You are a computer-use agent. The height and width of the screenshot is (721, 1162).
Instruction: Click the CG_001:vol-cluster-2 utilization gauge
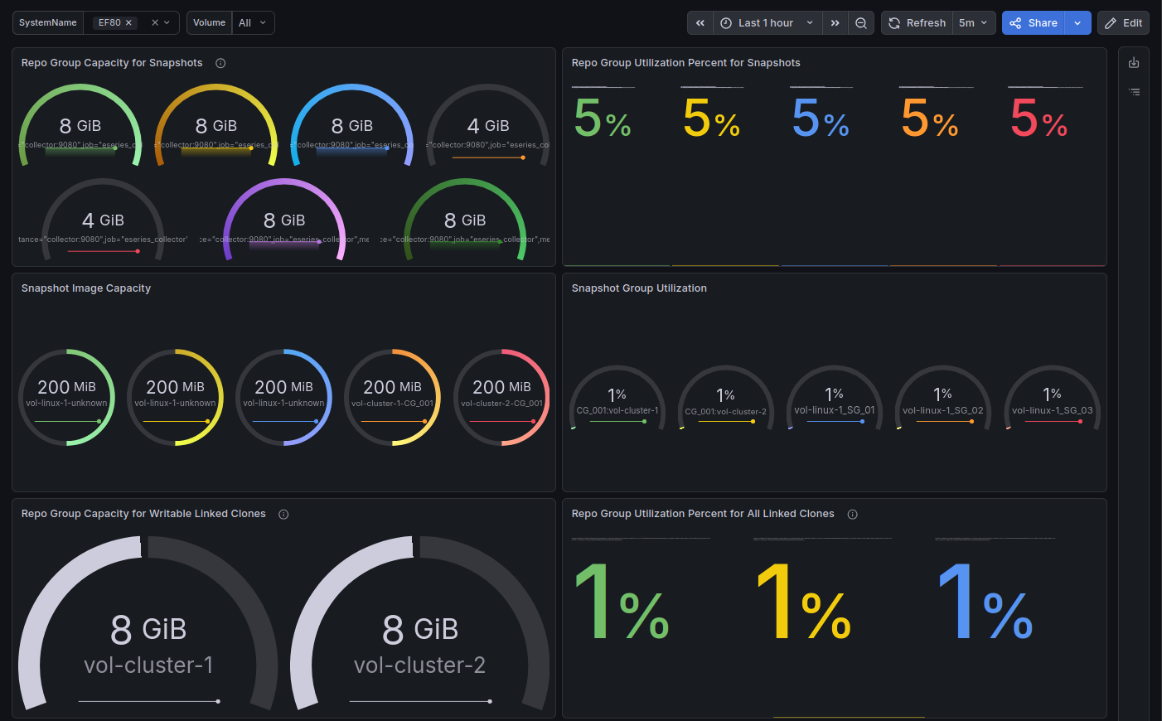pos(726,399)
